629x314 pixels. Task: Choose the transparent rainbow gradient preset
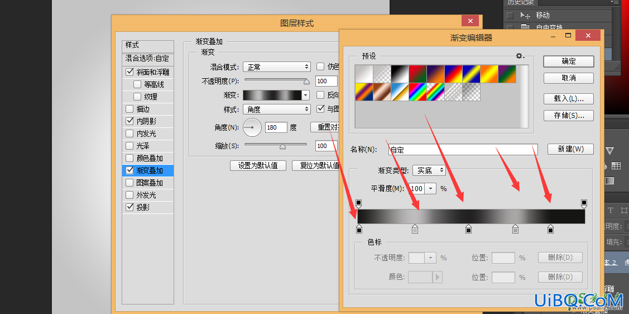pyautogui.click(x=436, y=92)
